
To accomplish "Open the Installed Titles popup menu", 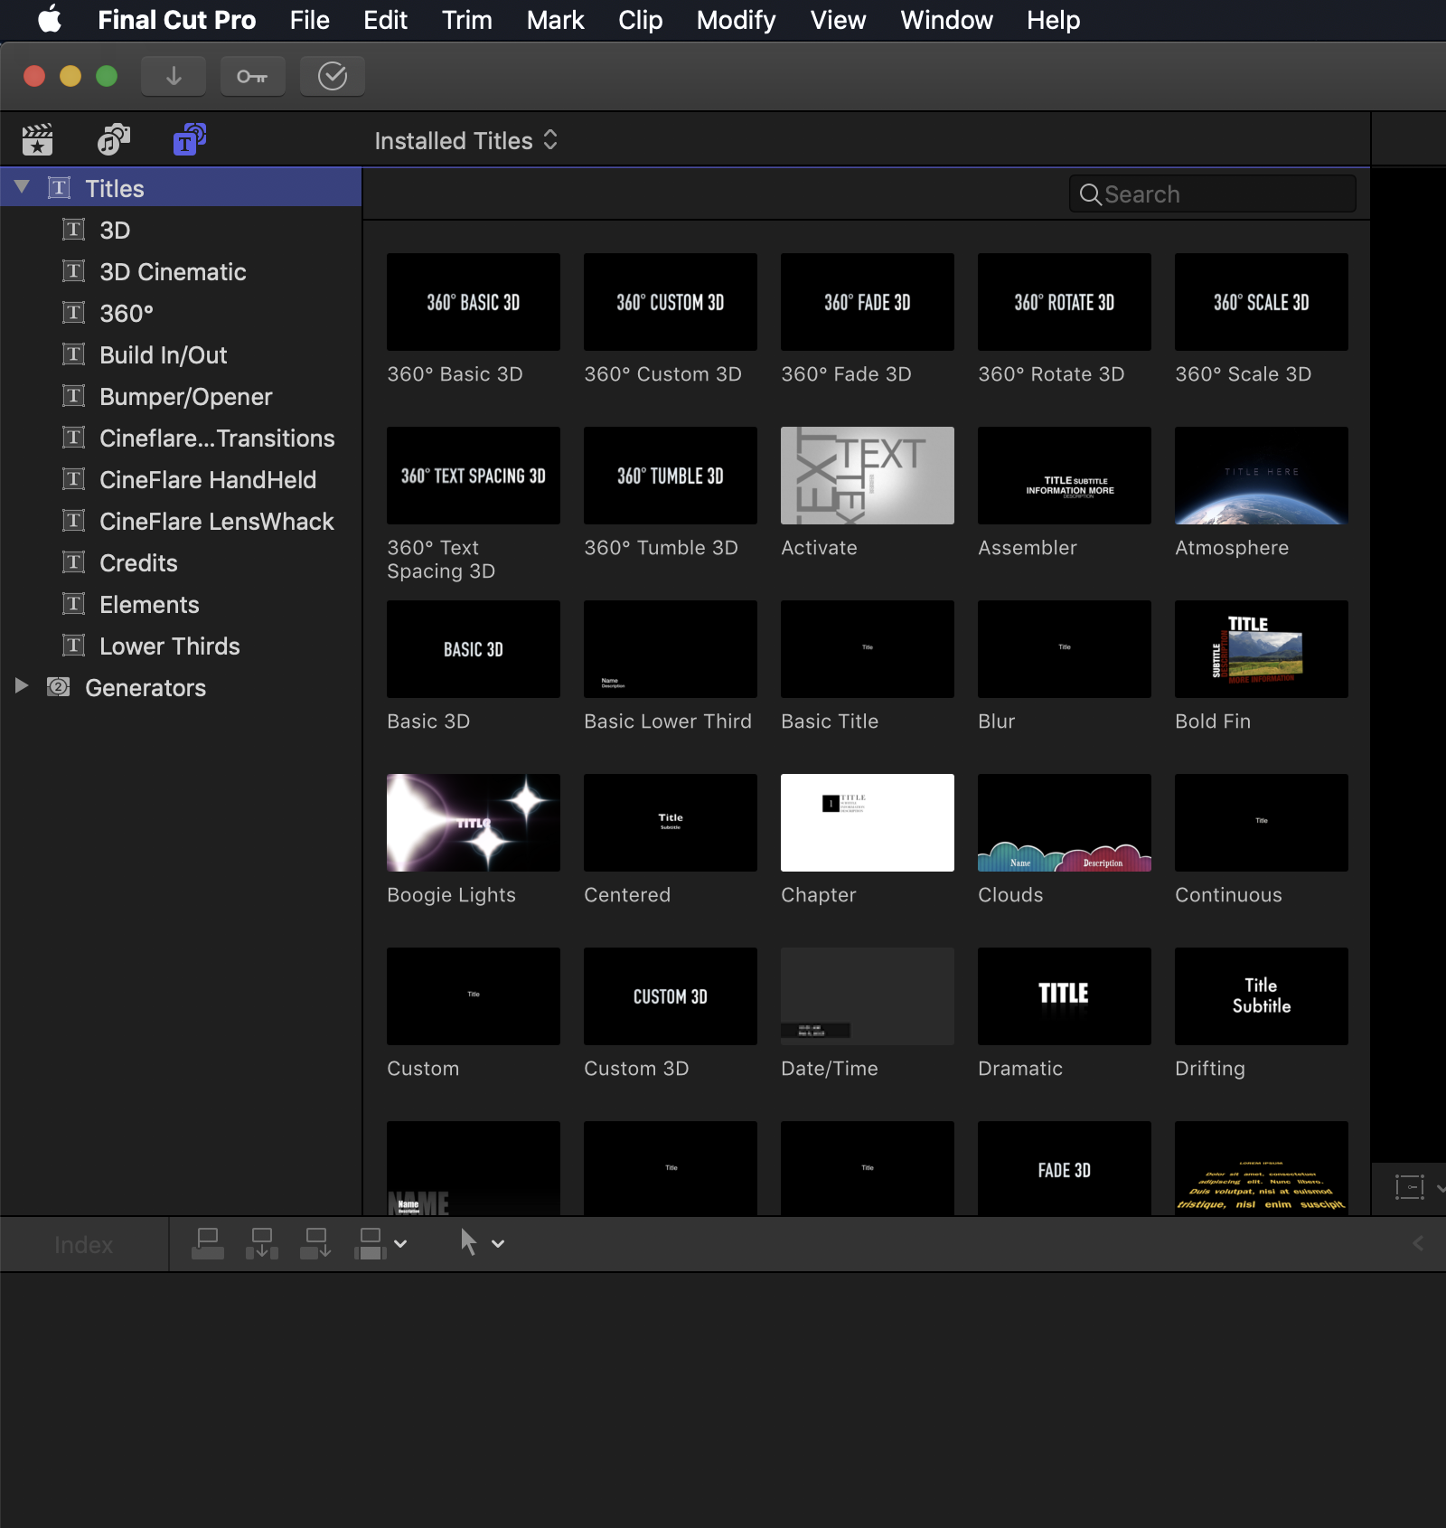I will tap(465, 140).
